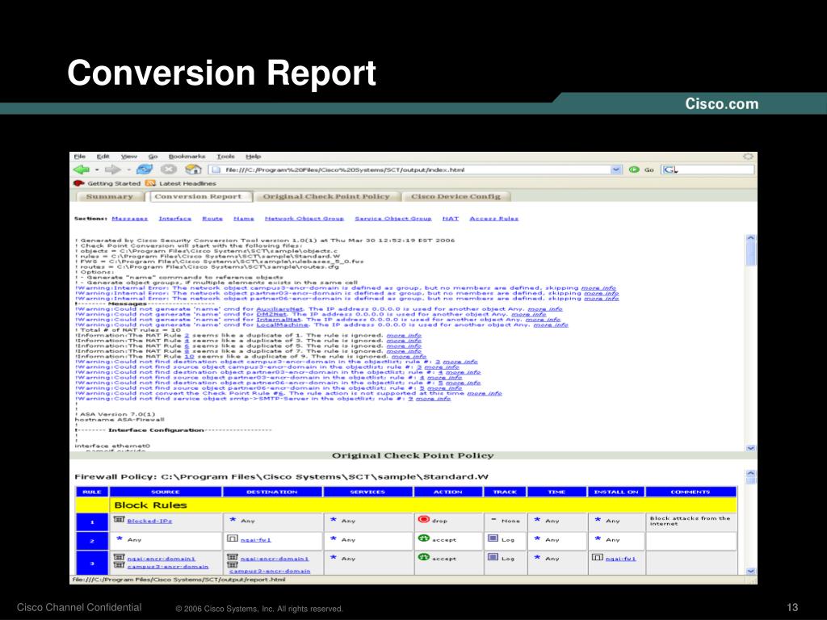
Task: Click the AuxiliaryNet link in the warnings
Action: 279,309
